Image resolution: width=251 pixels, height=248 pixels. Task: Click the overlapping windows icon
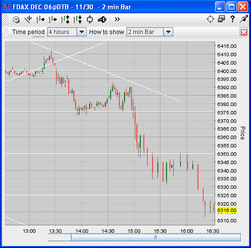pos(221,19)
